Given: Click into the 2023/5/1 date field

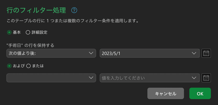Looking at the screenshot, I should (145, 53).
